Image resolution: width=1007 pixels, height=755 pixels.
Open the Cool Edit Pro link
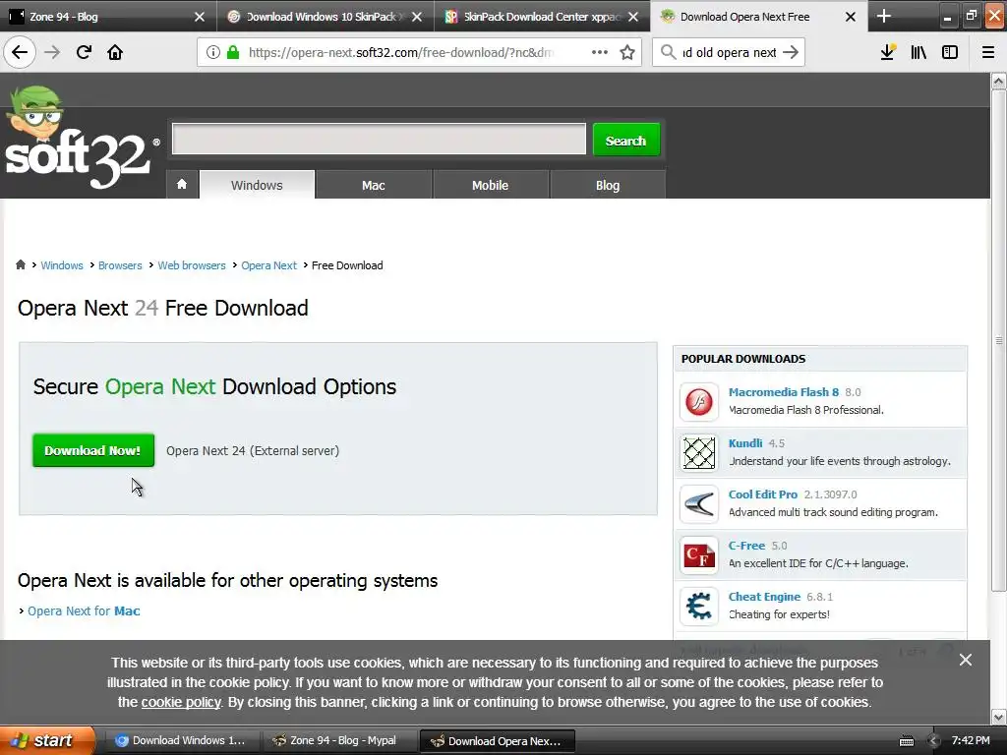[x=763, y=494]
